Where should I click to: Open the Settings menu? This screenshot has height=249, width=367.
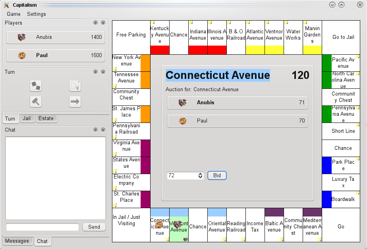37,14
